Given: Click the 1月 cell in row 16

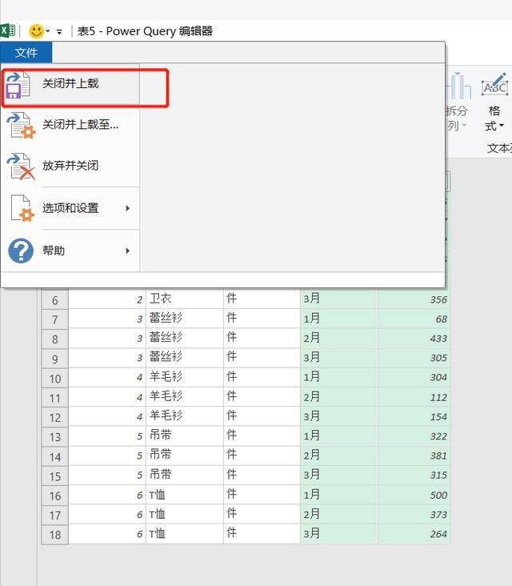Looking at the screenshot, I should click(x=338, y=495).
